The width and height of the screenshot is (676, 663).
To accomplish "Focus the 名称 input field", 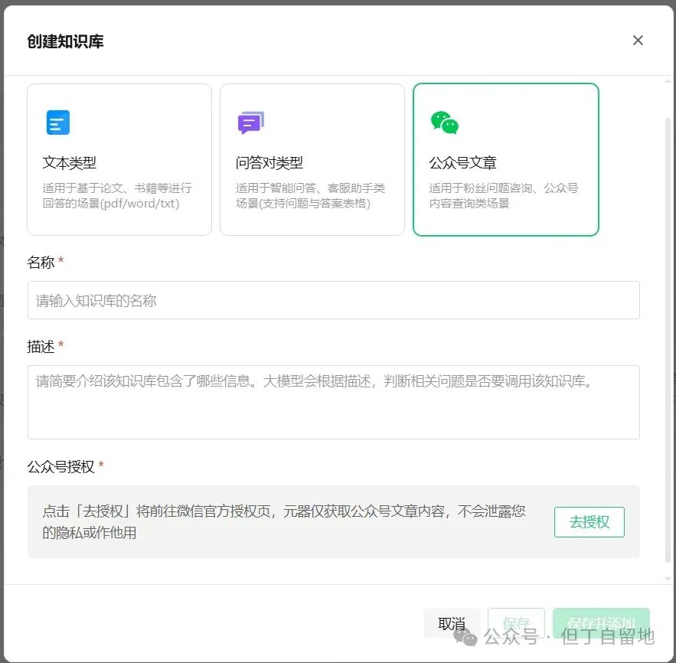I will (333, 300).
